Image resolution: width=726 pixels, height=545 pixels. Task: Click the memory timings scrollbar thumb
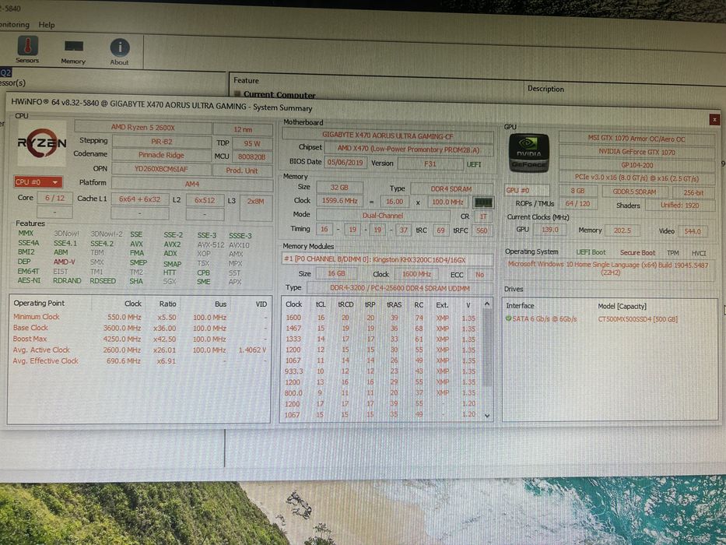point(486,347)
